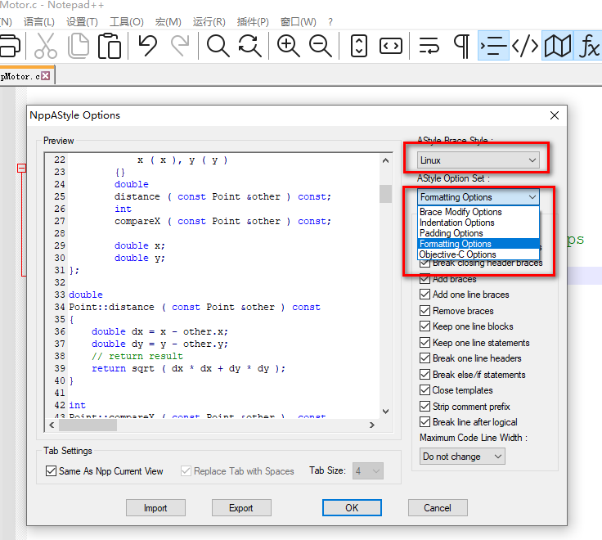This screenshot has width=602, height=540.
Task: Close the Motor.c tab with red X
Action: [x=45, y=75]
